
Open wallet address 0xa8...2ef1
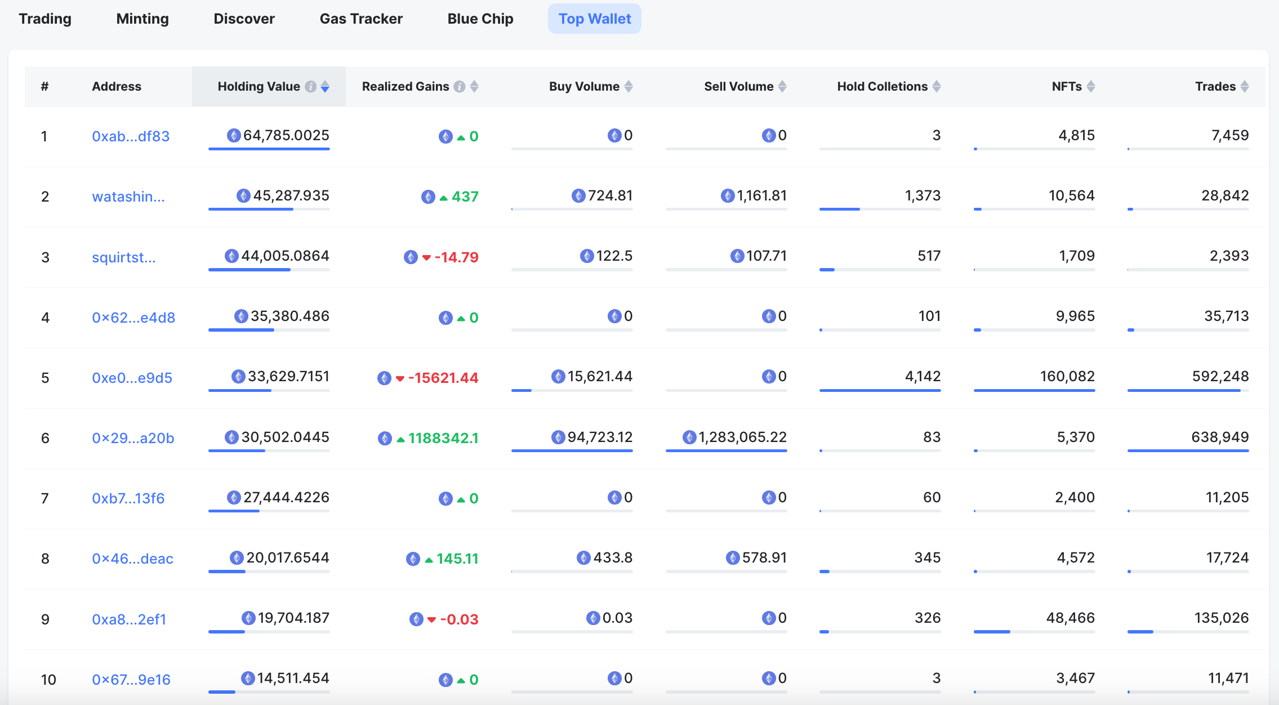pos(129,619)
